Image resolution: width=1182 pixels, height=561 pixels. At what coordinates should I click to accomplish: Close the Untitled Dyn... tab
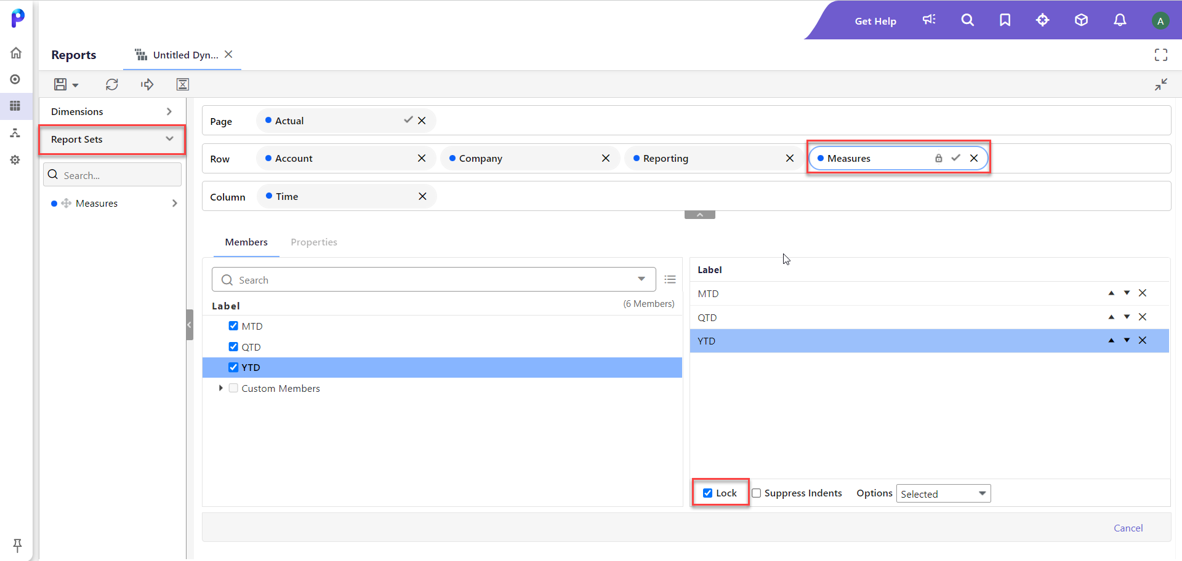click(x=228, y=54)
